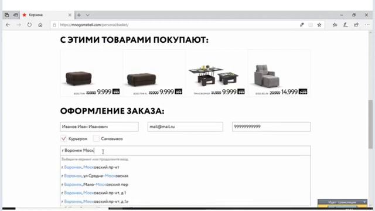Select the Корзина browser tab
Image resolution: width=375 pixels, height=211 pixels.
(x=47, y=15)
